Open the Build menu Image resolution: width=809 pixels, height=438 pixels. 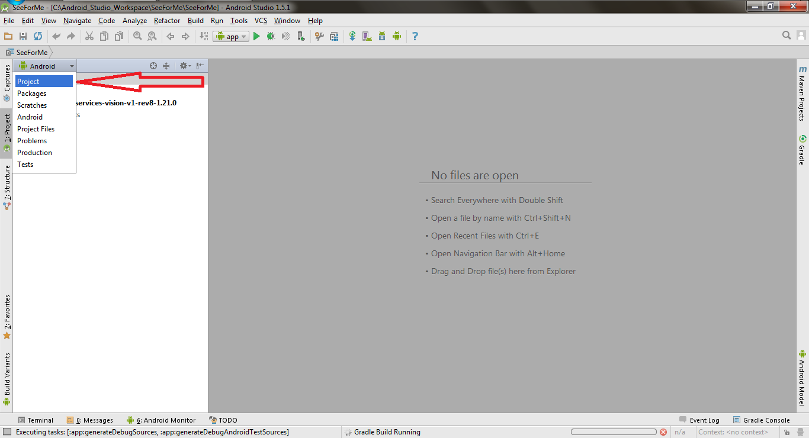click(x=195, y=21)
